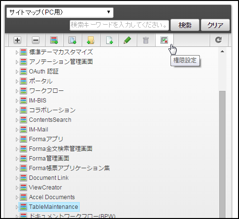Click the new document plus icon
The width and height of the screenshot is (239, 219).
click(x=109, y=40)
